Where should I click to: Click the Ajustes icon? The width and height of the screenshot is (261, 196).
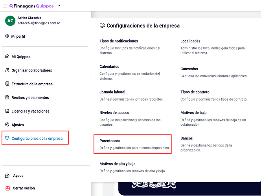click(7, 125)
